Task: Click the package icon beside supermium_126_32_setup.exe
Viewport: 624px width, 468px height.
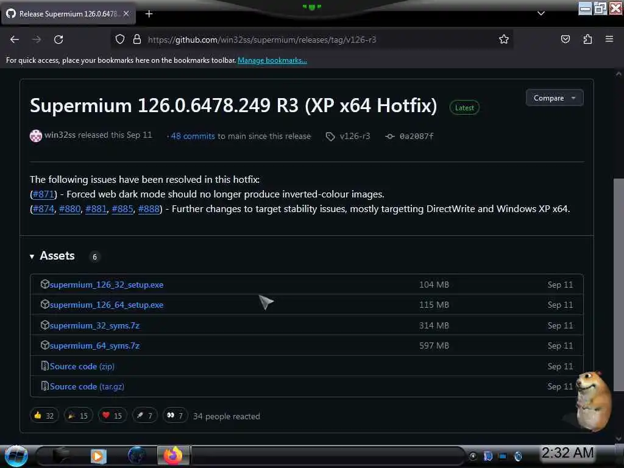Action: [44, 284]
